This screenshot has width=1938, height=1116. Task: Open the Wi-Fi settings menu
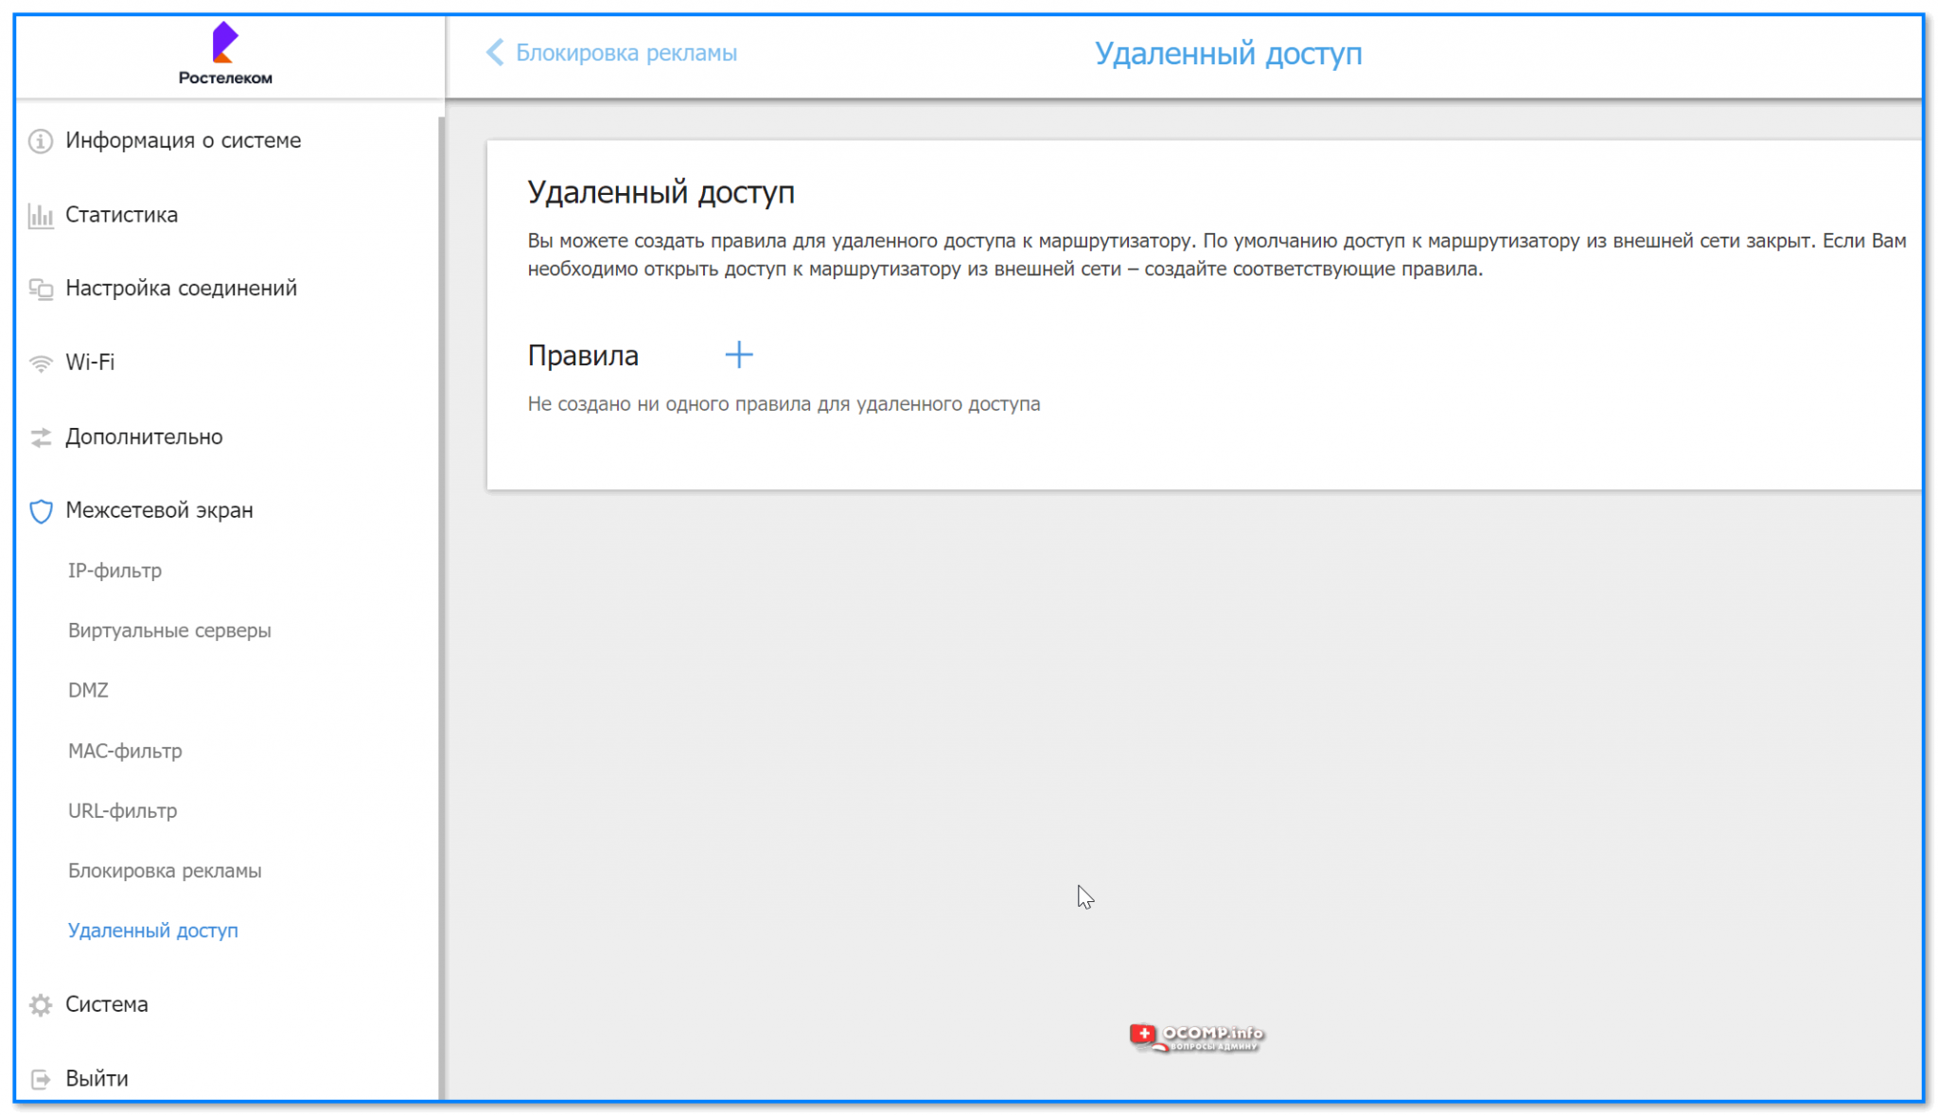pyautogui.click(x=90, y=362)
